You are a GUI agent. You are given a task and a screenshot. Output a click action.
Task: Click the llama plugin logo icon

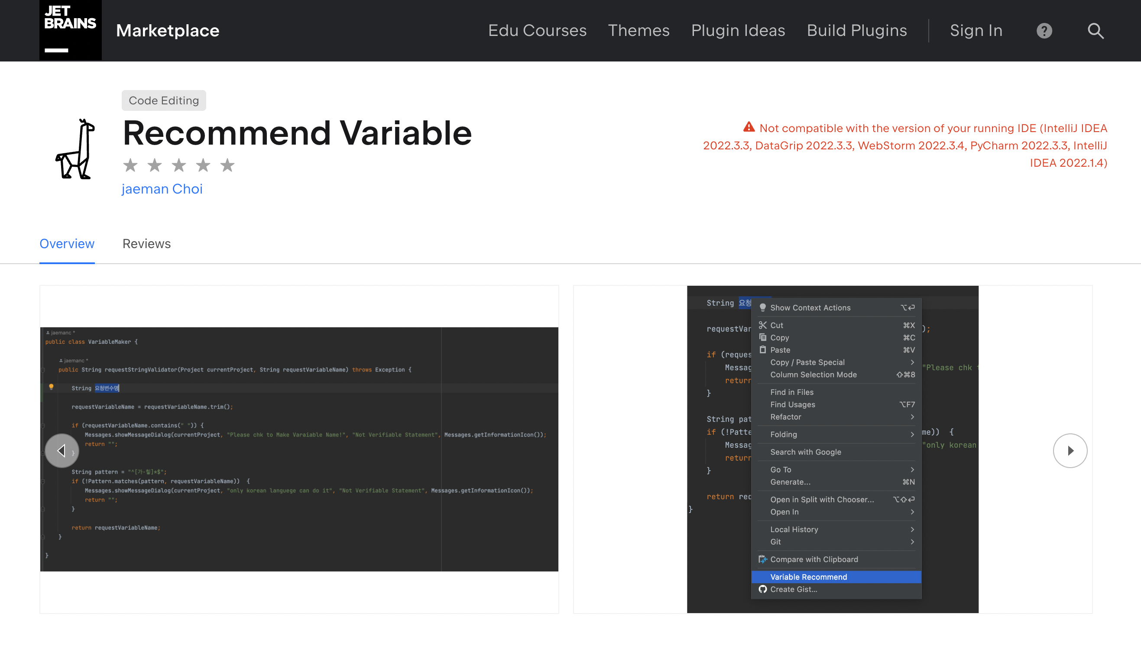[x=76, y=149]
